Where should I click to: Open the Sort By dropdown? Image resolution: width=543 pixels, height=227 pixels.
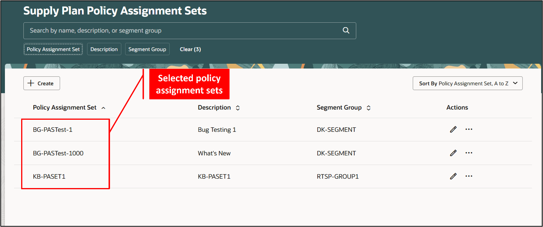click(x=467, y=83)
